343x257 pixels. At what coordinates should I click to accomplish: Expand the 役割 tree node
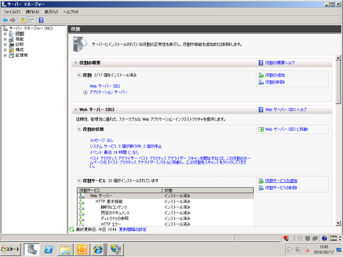[x=5, y=34]
